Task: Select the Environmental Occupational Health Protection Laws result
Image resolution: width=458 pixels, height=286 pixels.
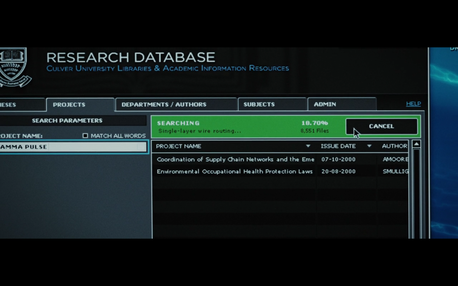Action: [234, 172]
